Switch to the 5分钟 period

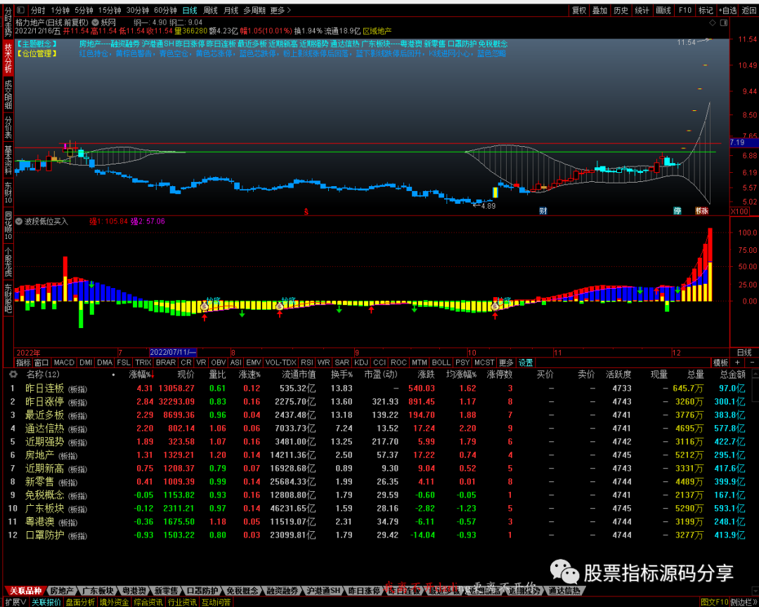coord(84,10)
